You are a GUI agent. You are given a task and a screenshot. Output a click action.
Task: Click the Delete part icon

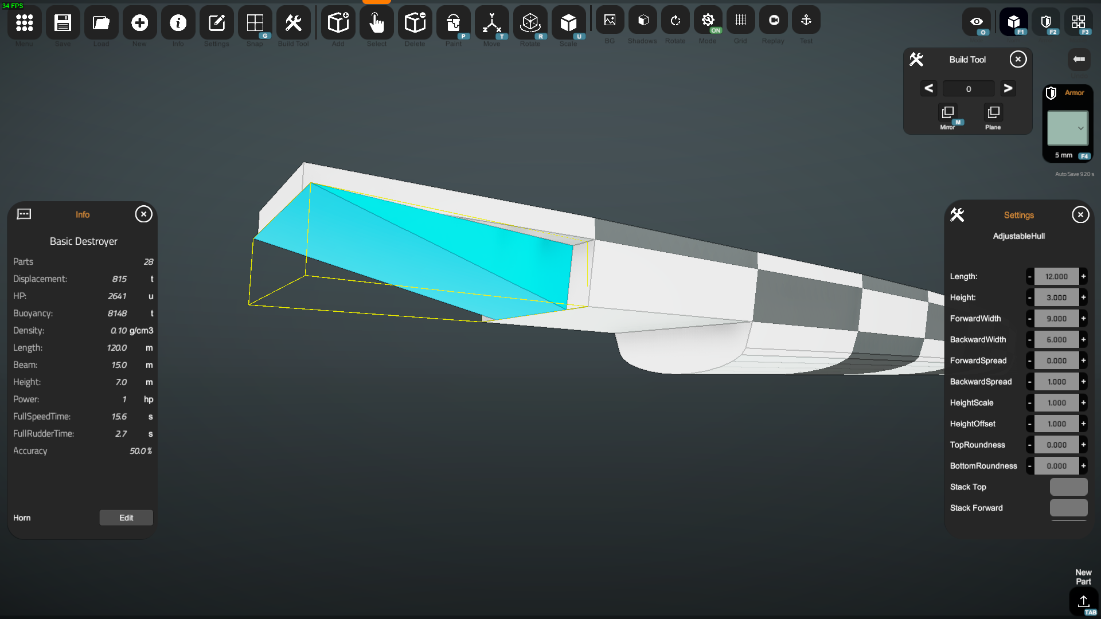415,23
